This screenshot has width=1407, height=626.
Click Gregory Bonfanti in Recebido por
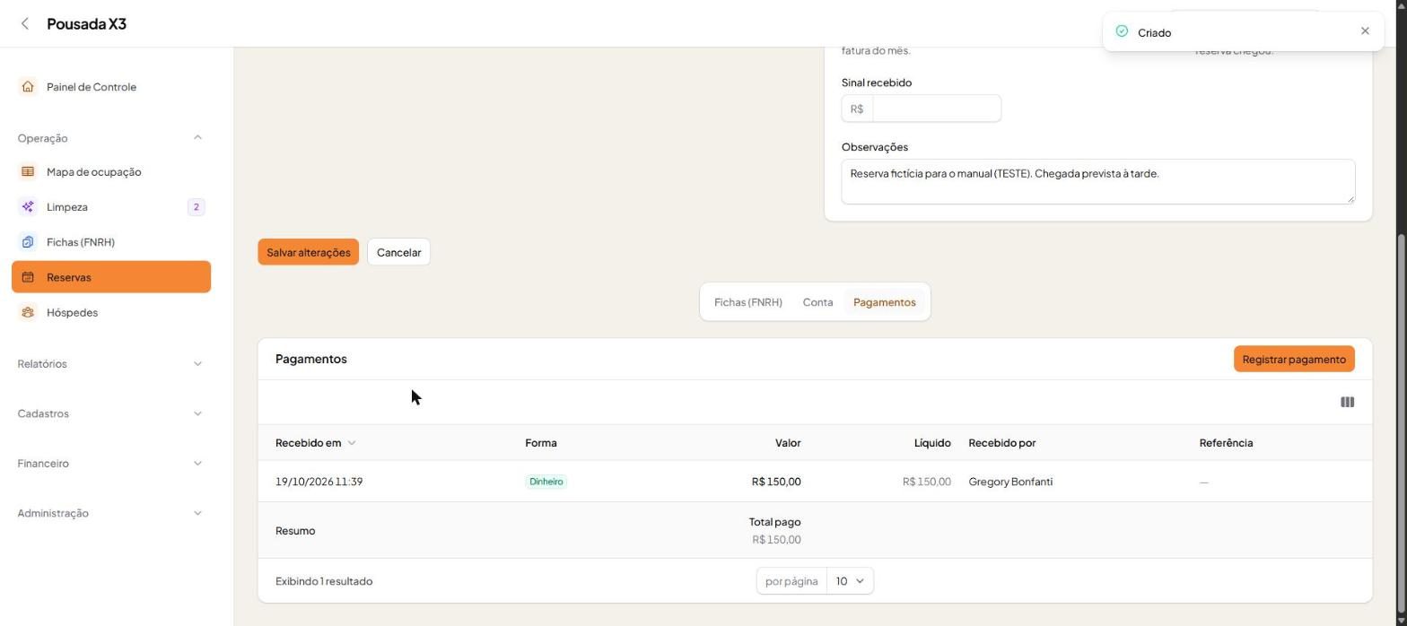[1010, 482]
